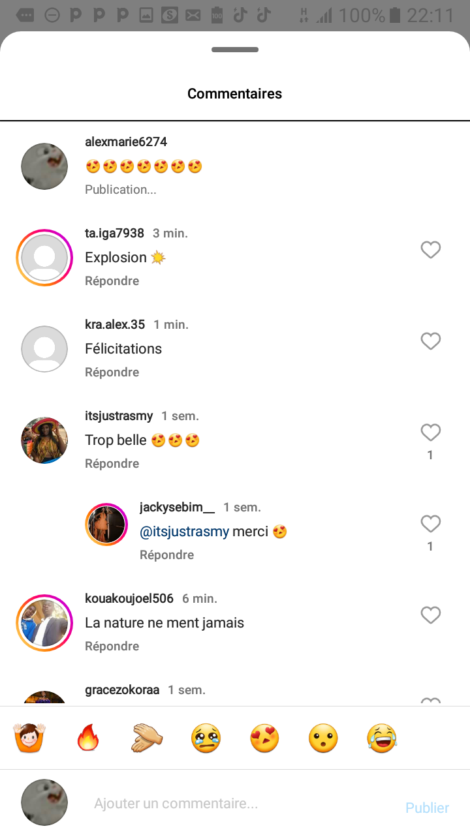Open ta.iga7938's story from profile picture
Viewport: 470px width, 835px height.
click(44, 258)
